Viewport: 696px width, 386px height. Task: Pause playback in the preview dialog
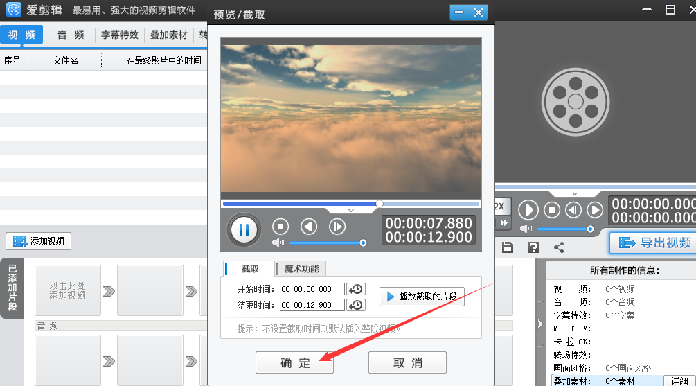point(244,229)
